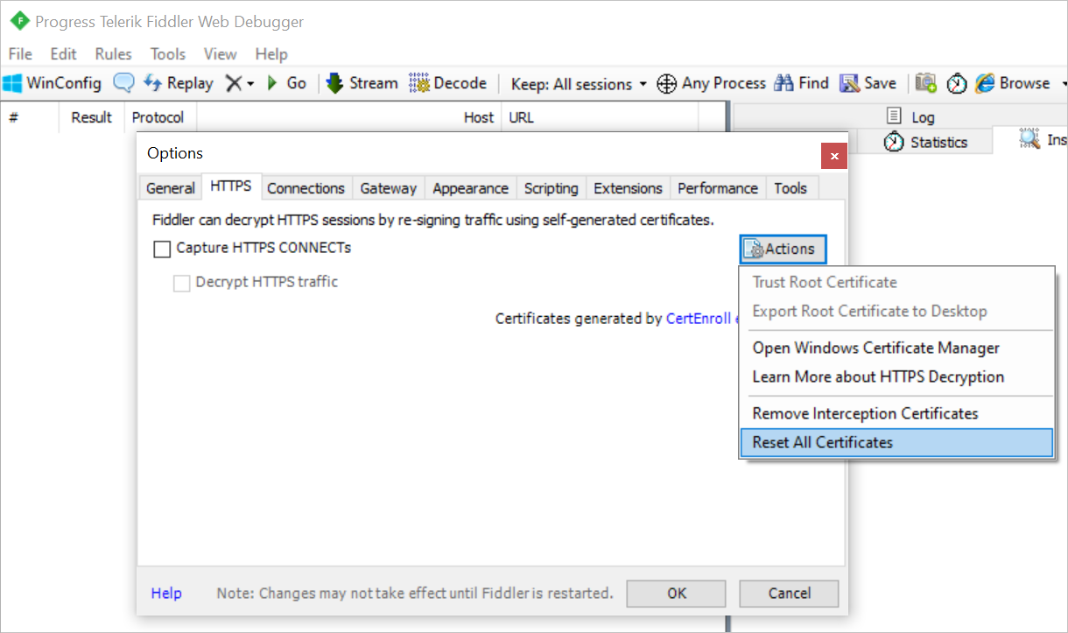Click the timer stopwatch icon
This screenshot has height=633, width=1068.
tap(958, 83)
